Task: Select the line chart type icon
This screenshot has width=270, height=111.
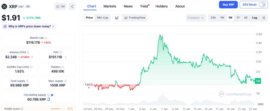Action: pyautogui.click(x=117, y=18)
